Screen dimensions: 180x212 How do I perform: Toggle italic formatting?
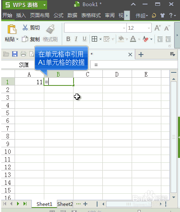point(76,39)
